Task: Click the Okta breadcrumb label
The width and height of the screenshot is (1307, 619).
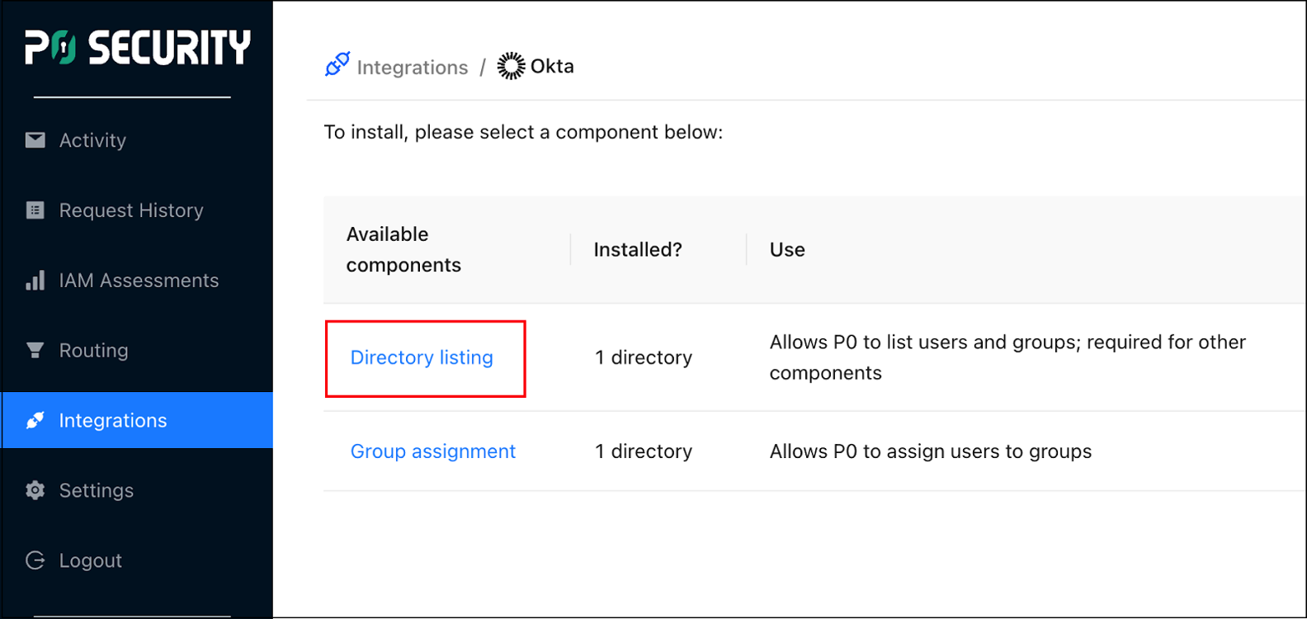Action: (x=552, y=66)
